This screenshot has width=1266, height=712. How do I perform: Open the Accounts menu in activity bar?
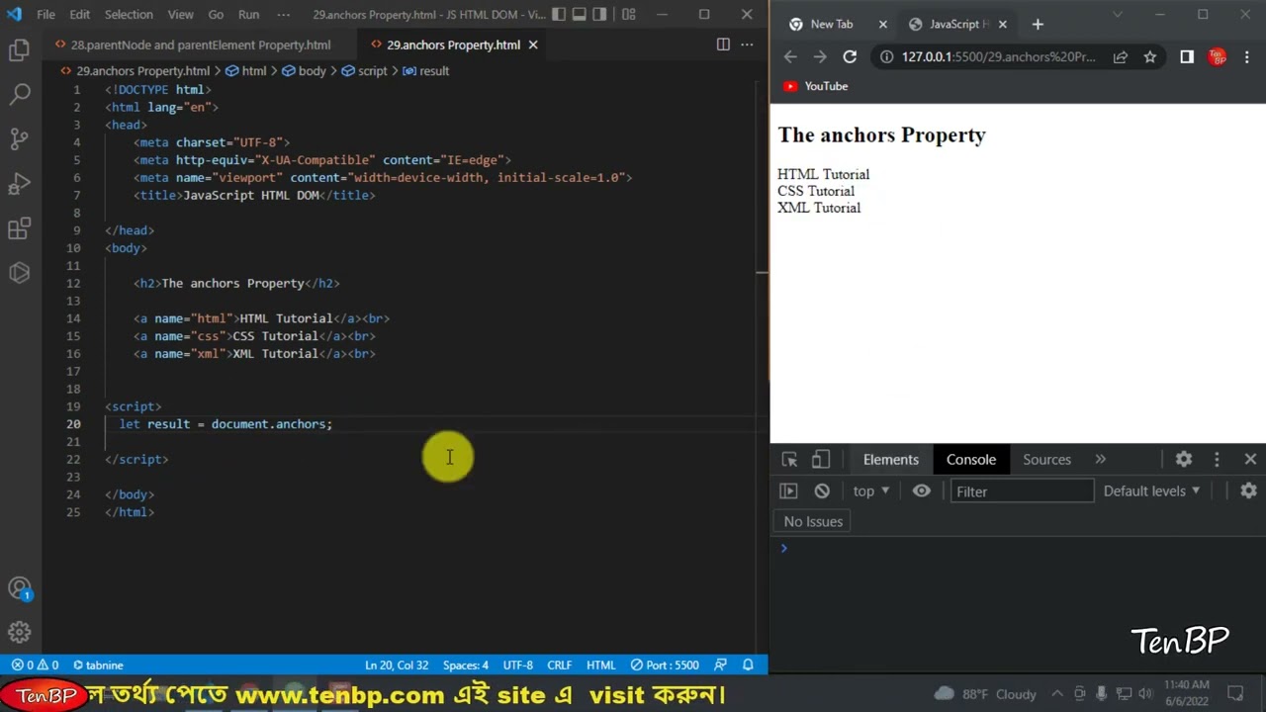click(x=19, y=588)
